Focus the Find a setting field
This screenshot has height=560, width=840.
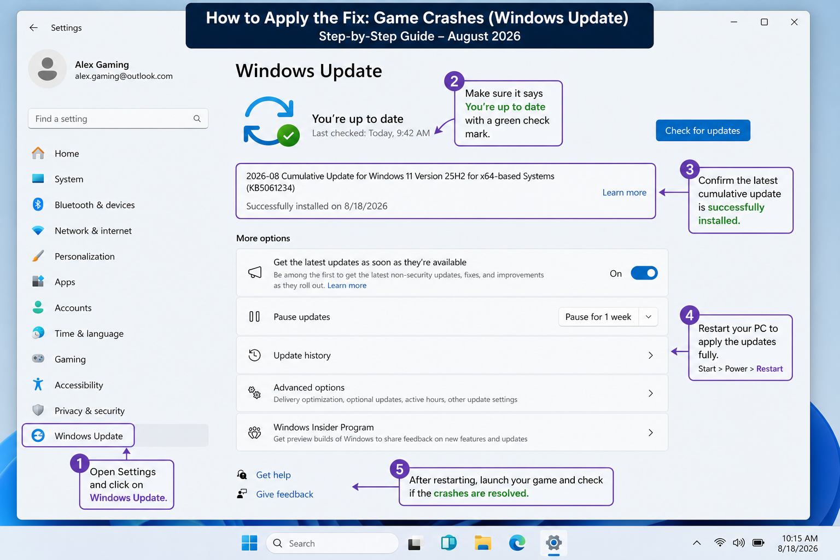[118, 119]
